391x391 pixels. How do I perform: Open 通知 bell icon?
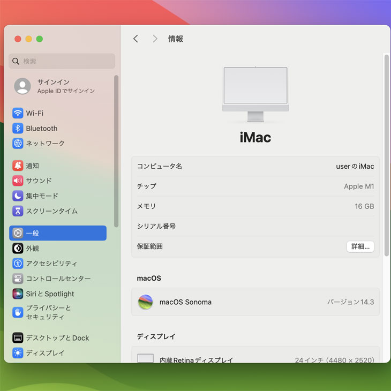[x=18, y=166]
